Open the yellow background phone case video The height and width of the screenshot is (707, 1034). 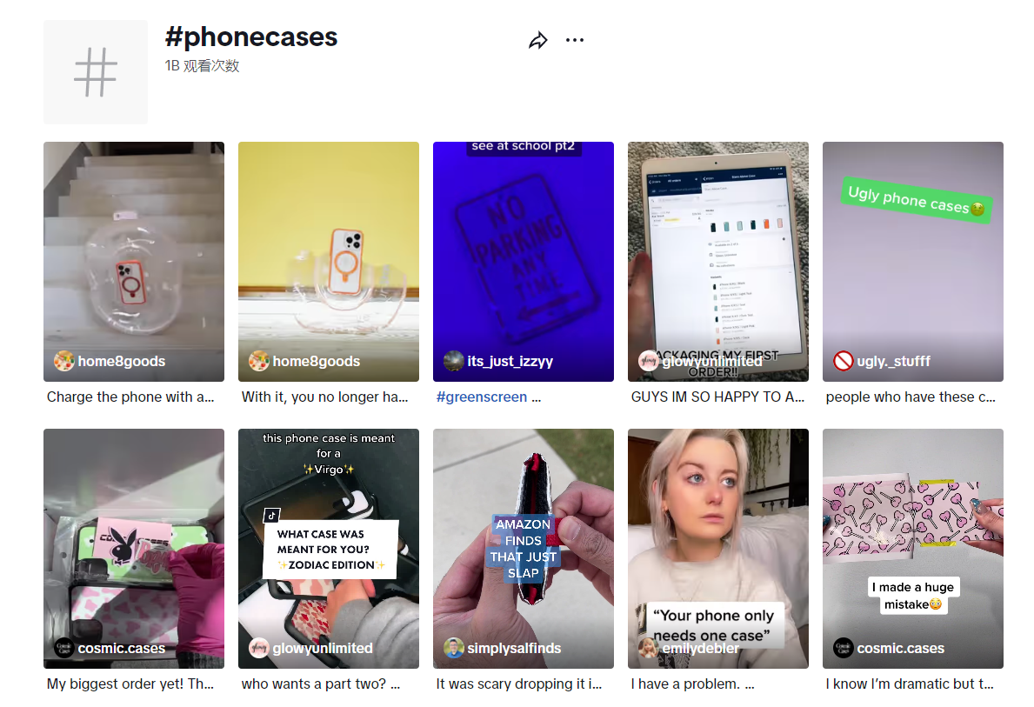coord(329,261)
